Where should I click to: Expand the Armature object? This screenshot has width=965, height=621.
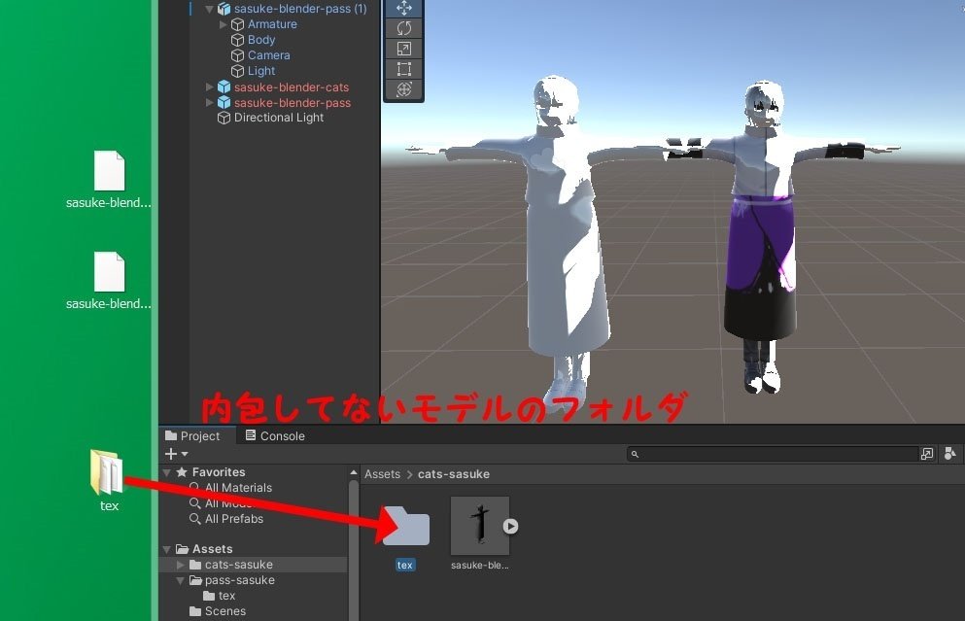pos(223,24)
